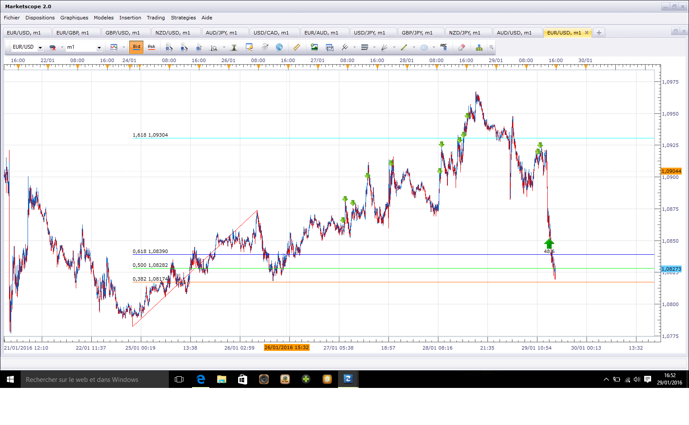
Task: Click the zoom in magnifier icon
Action: (169, 47)
